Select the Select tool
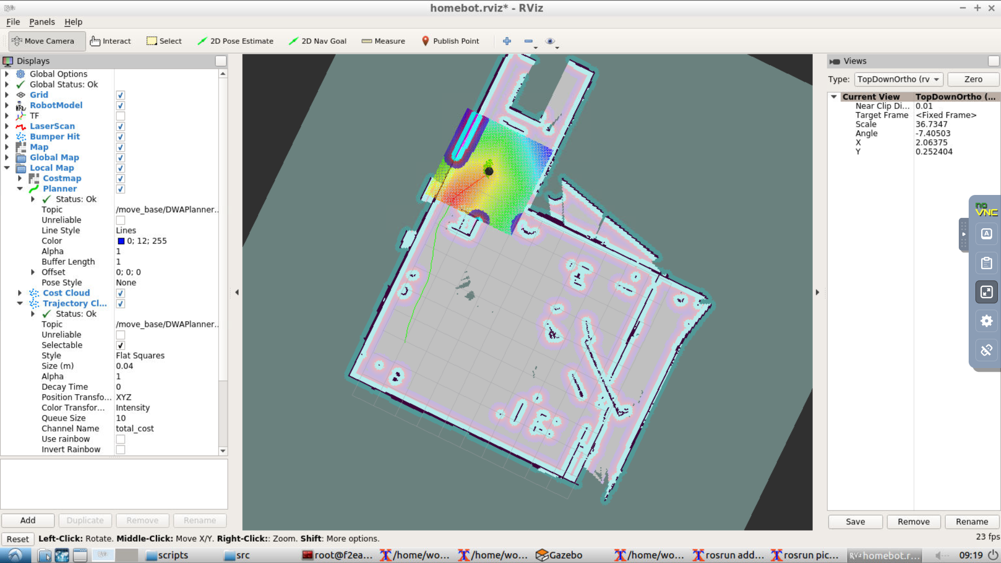Image resolution: width=1001 pixels, height=563 pixels. (164, 41)
